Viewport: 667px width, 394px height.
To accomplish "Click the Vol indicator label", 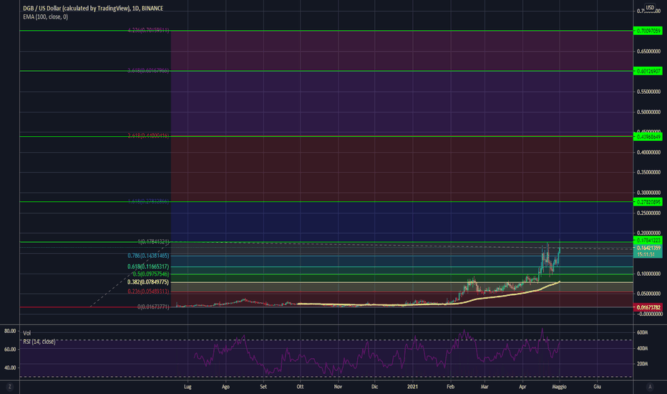I will [26, 333].
